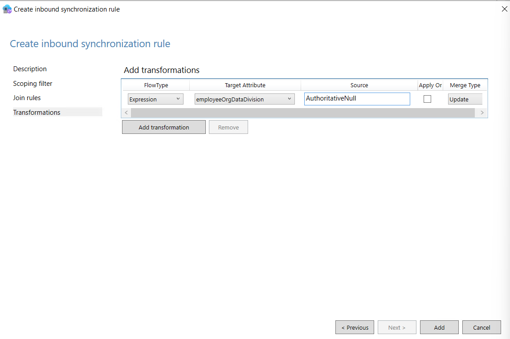This screenshot has width=510, height=339.
Task: Click the Add button to create rule
Action: click(439, 327)
